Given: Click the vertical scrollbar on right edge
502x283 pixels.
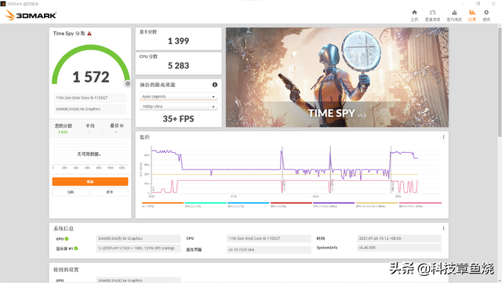Looking at the screenshot, I should [x=500, y=82].
